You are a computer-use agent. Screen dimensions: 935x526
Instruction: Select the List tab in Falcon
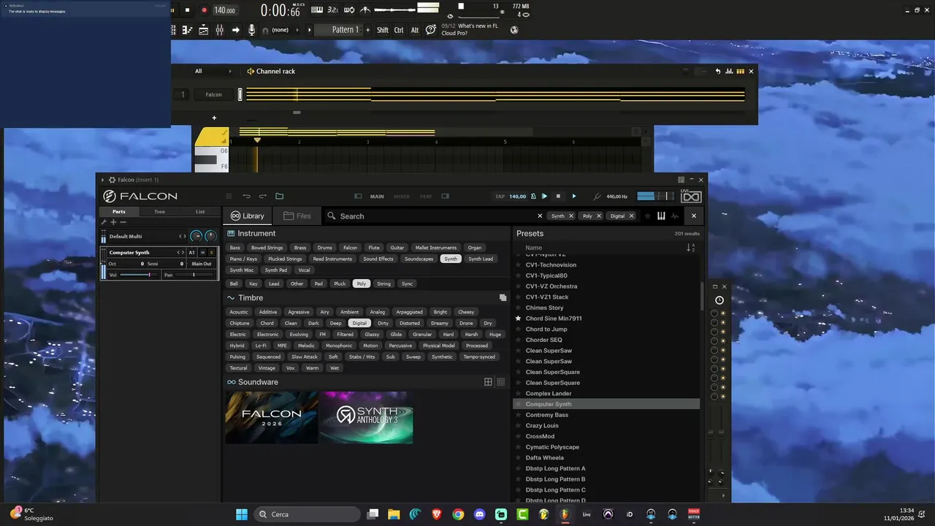[x=200, y=212]
